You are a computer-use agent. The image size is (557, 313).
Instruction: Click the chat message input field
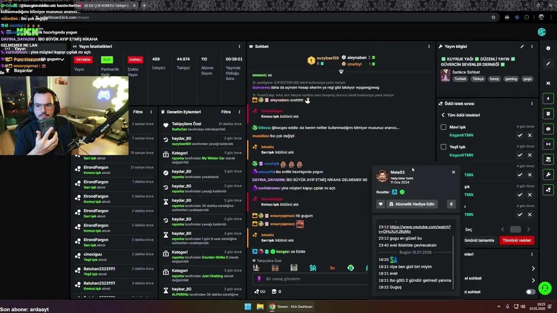[x=310, y=279]
